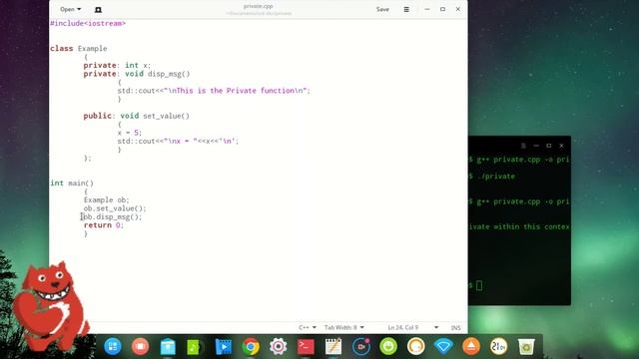Open the Tab Width dropdown
The image size is (639, 359).
click(343, 327)
